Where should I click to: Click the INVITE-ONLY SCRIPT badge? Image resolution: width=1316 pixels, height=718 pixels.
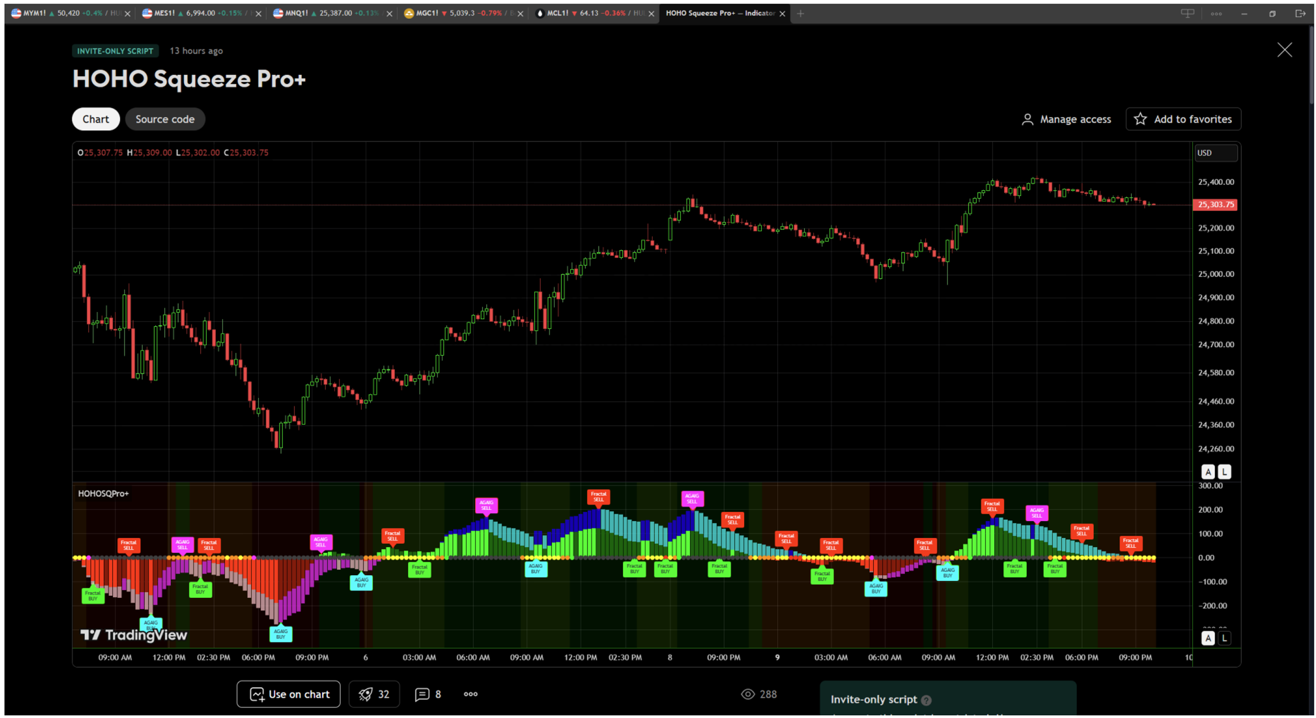tap(115, 51)
